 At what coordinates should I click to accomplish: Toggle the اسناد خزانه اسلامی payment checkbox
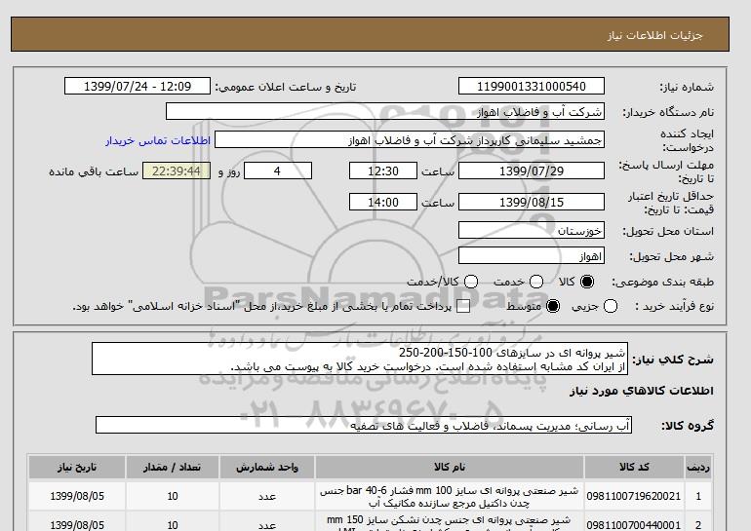tap(463, 307)
